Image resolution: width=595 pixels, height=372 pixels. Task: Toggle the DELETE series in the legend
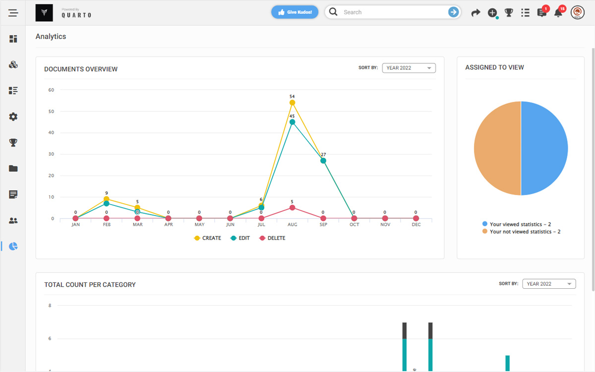coord(272,238)
